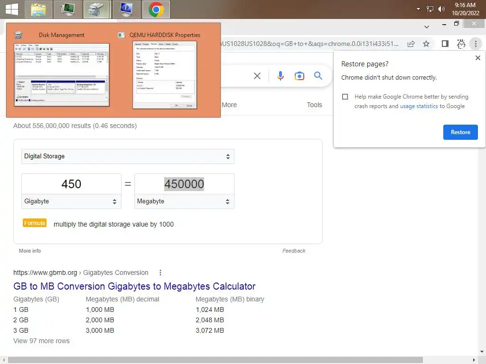Open the Chrome three-dot menu

tap(476, 44)
